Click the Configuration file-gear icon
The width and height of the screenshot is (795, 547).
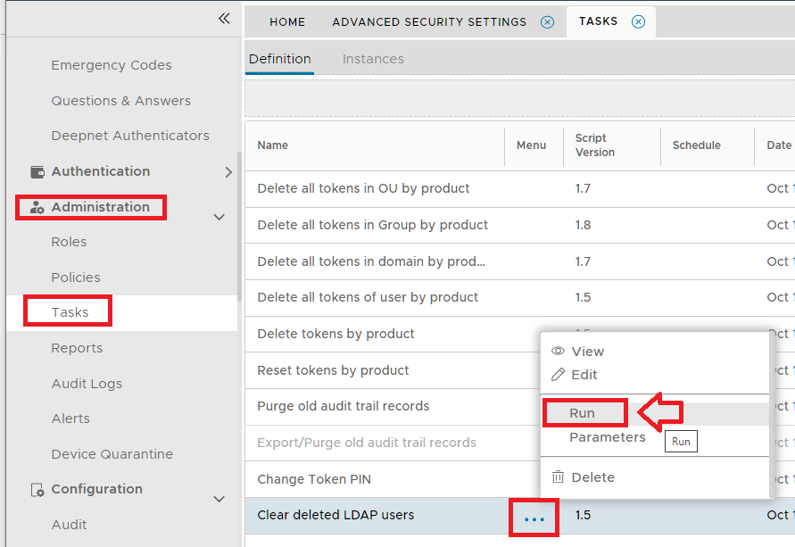pos(37,490)
